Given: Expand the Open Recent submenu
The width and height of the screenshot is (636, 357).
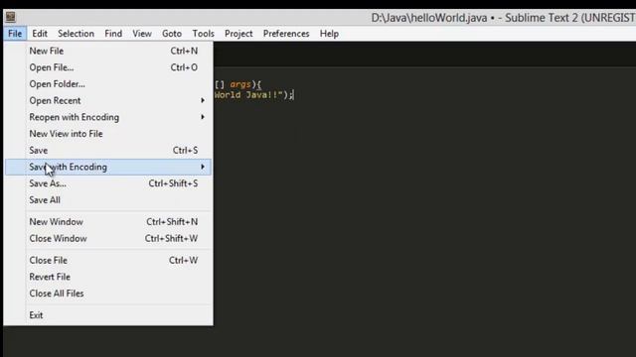Looking at the screenshot, I should point(108,101).
